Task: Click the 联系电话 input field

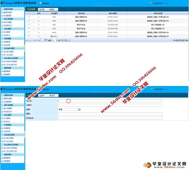Action: tap(110, 118)
